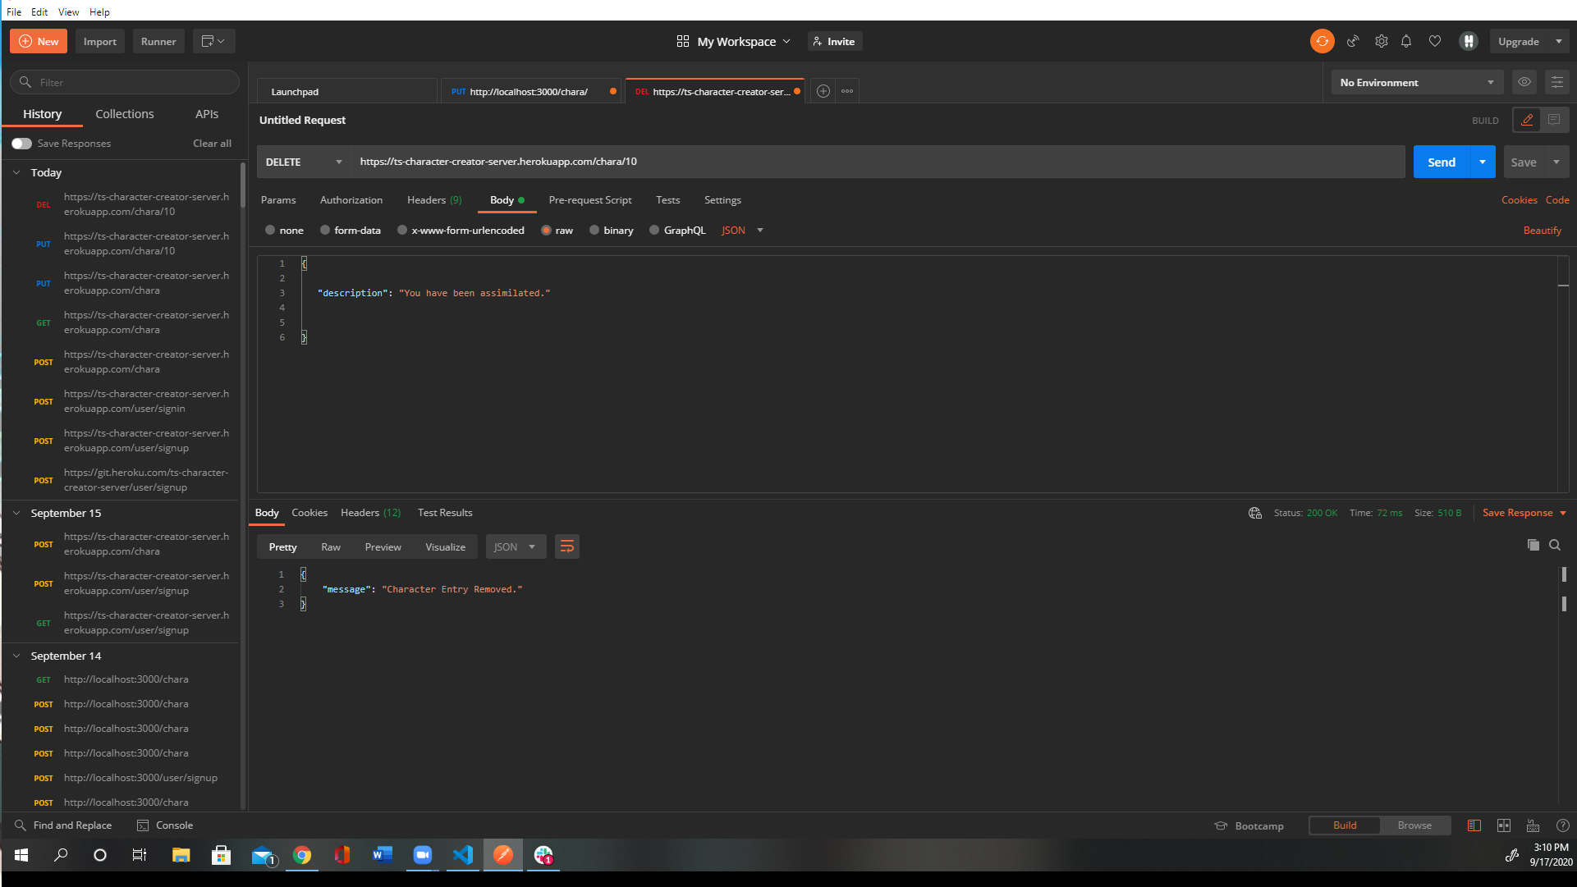This screenshot has width=1577, height=887.
Task: Click the request URL input field
Action: [x=878, y=162]
